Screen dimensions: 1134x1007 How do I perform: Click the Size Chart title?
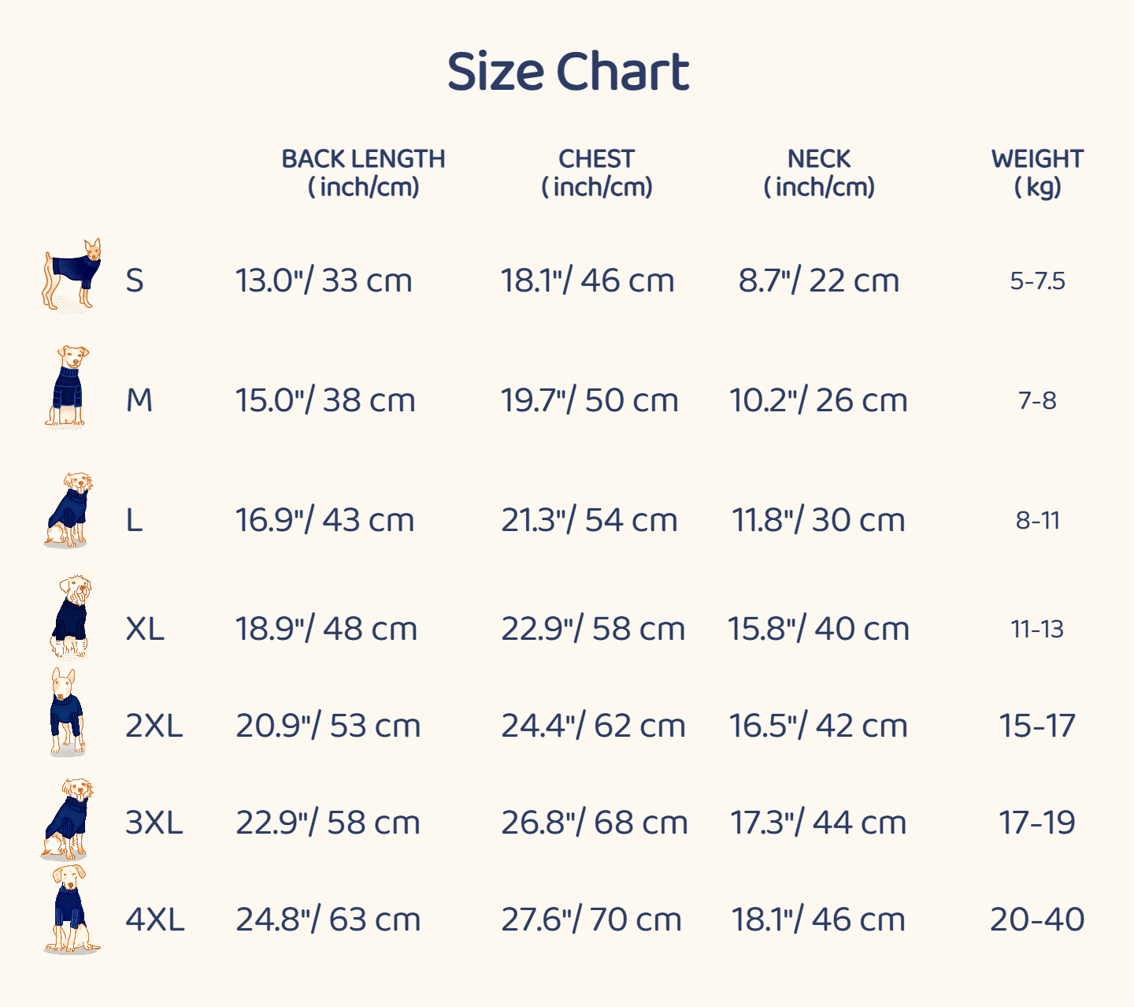568,72
